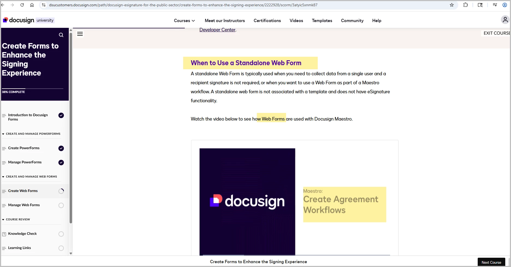Click Next Course button

coord(491,262)
